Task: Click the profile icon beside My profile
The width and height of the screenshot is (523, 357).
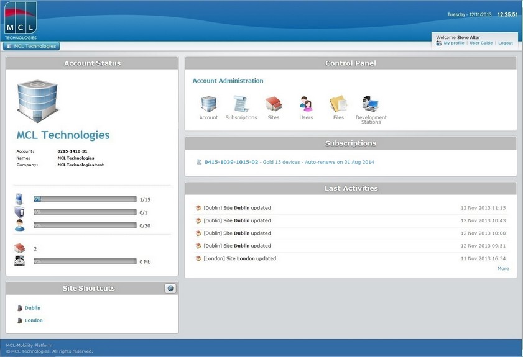Action: (439, 43)
